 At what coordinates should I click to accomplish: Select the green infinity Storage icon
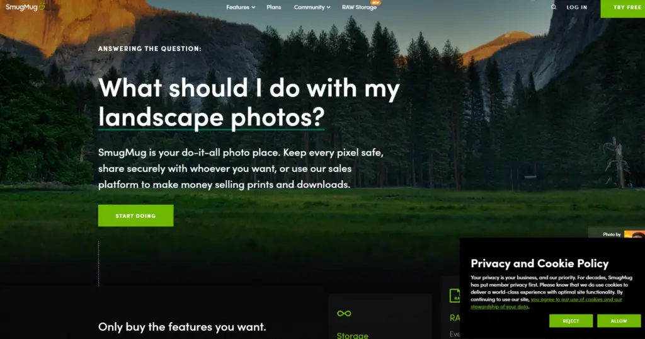[x=344, y=314]
